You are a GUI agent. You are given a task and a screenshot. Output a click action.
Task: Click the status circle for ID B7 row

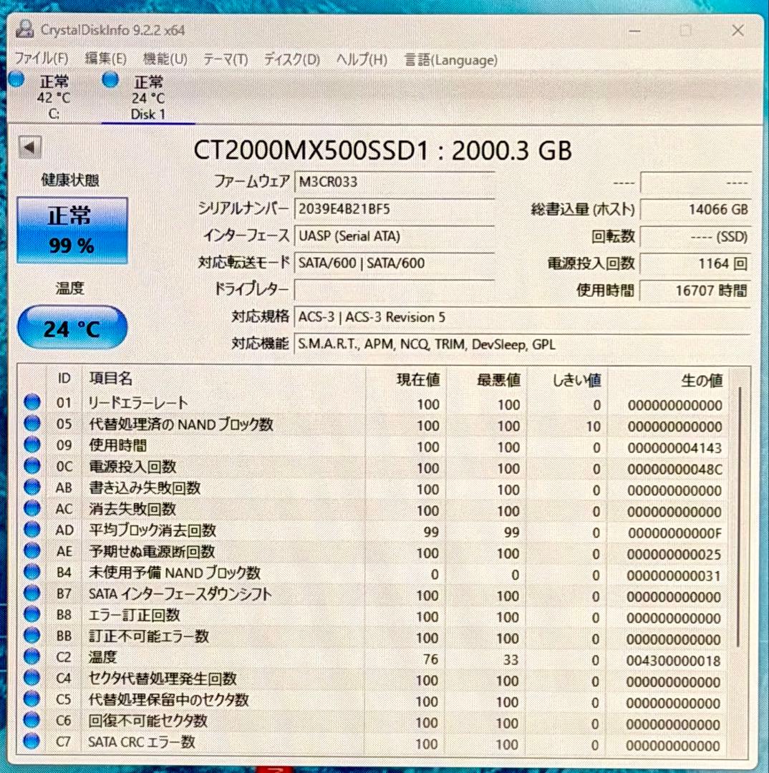tap(32, 593)
